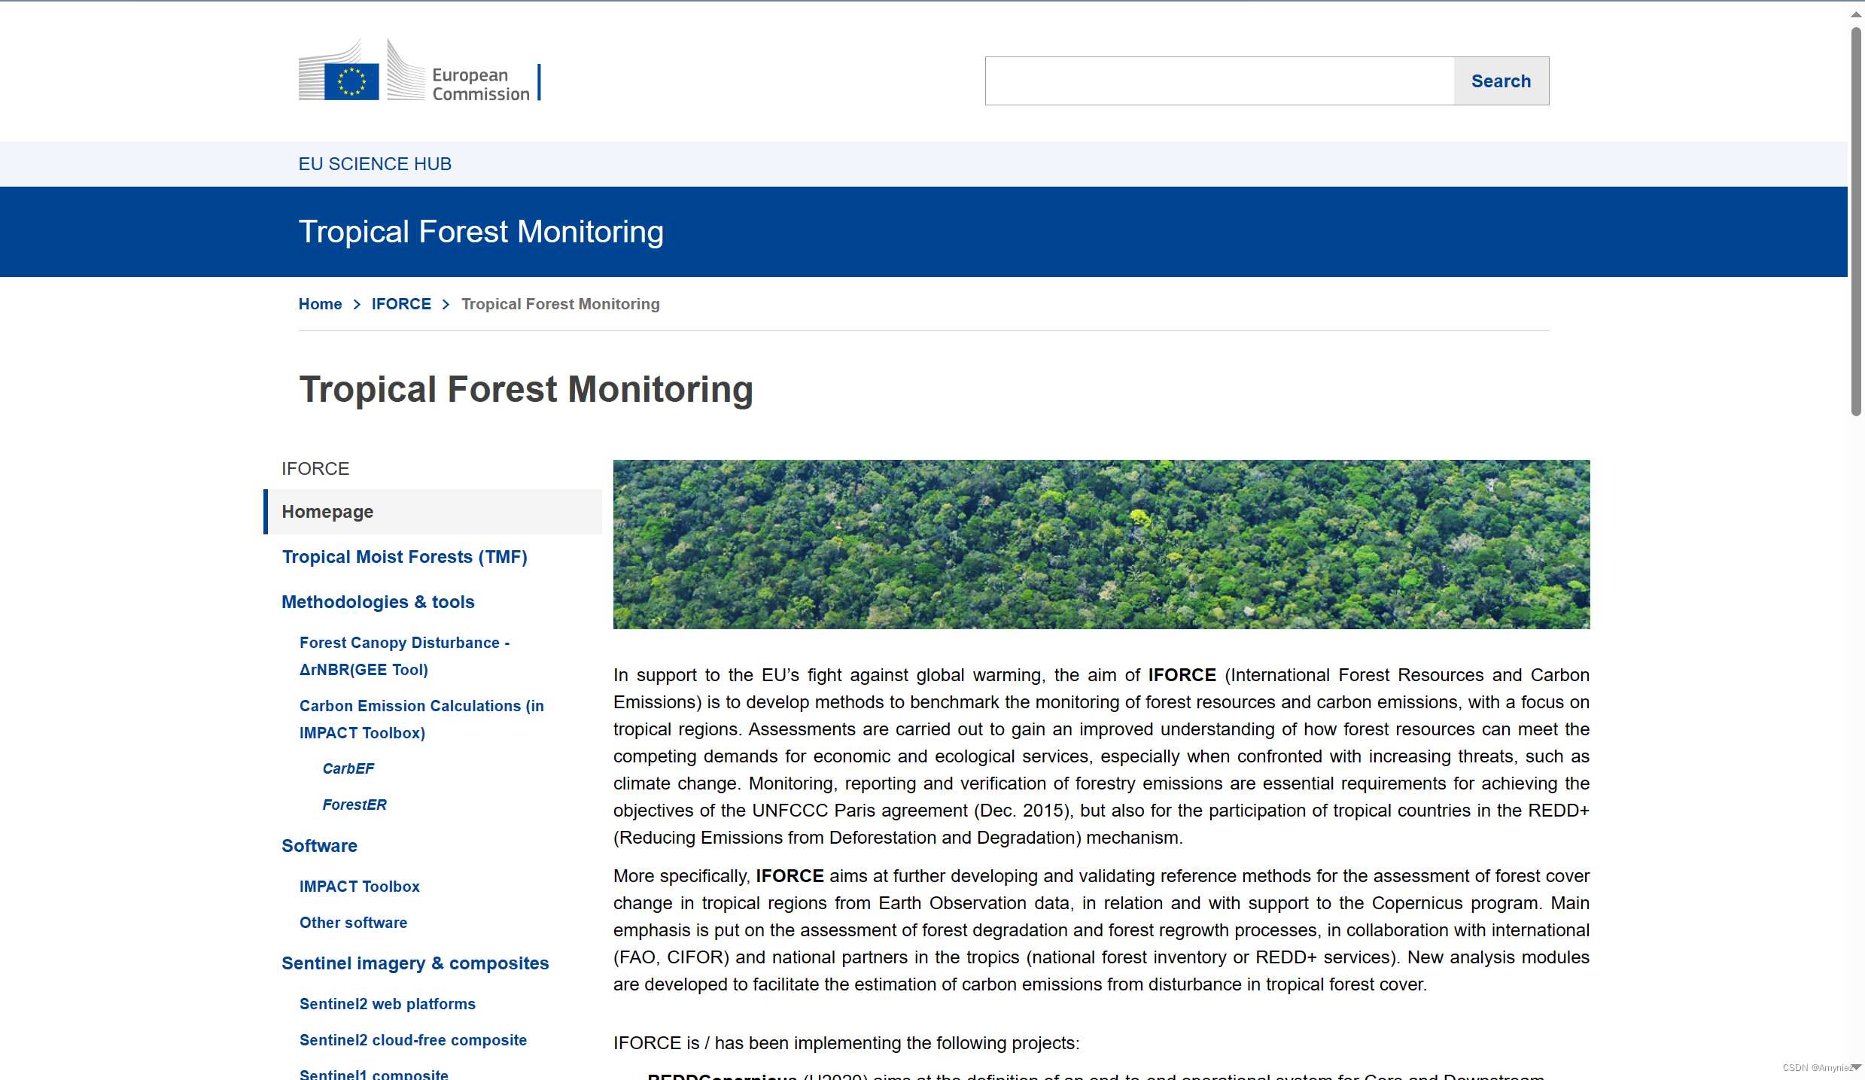Click the tropical forest canopy banner image
The height and width of the screenshot is (1080, 1865).
1101,544
